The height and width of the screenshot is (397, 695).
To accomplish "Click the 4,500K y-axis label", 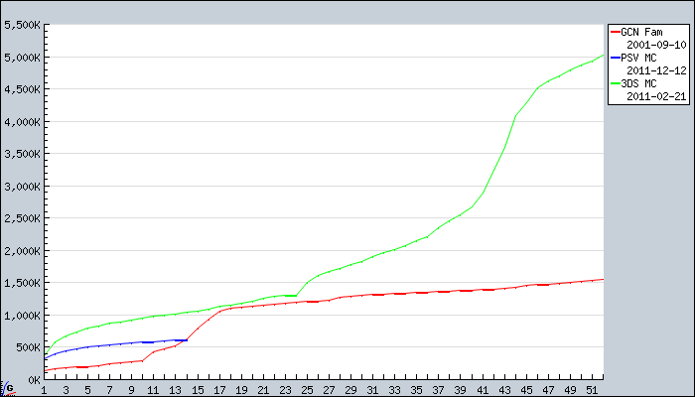I will (x=22, y=89).
